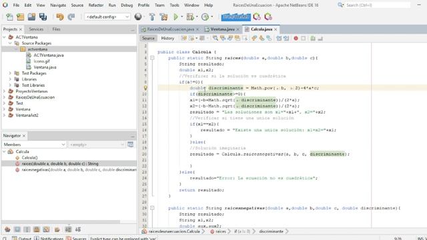Open the empty filter dropdown in Navigator
The image size is (427, 240).
(97, 145)
